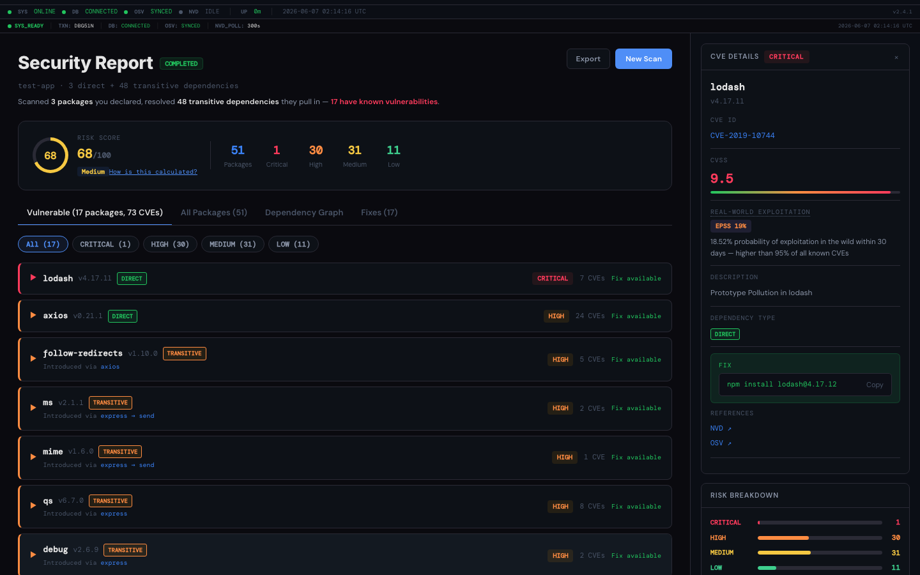Screen dimensions: 920x575
Task: Open the OSV reference external link
Action: [721, 443]
